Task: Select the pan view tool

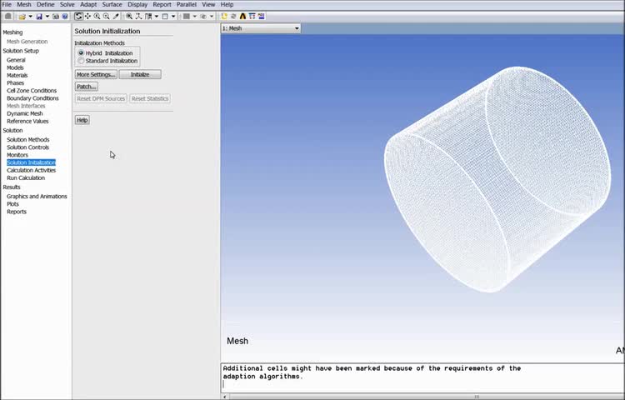Action: 87,17
